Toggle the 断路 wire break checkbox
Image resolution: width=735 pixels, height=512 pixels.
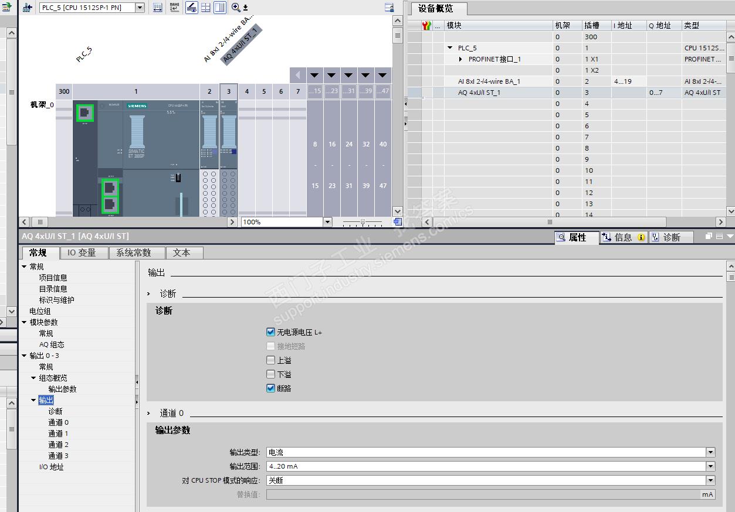point(270,388)
